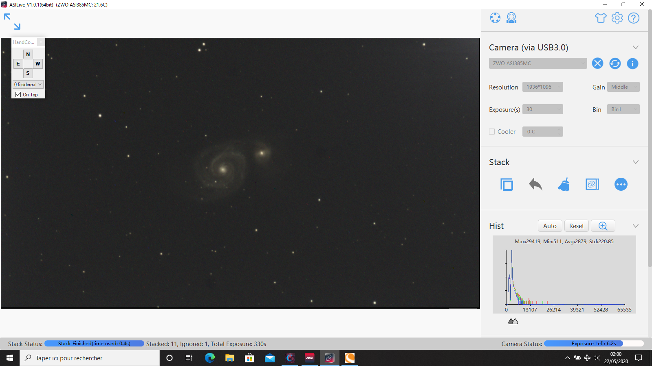Enable the Cooler checkbox
This screenshot has width=652, height=366.
[x=492, y=132]
